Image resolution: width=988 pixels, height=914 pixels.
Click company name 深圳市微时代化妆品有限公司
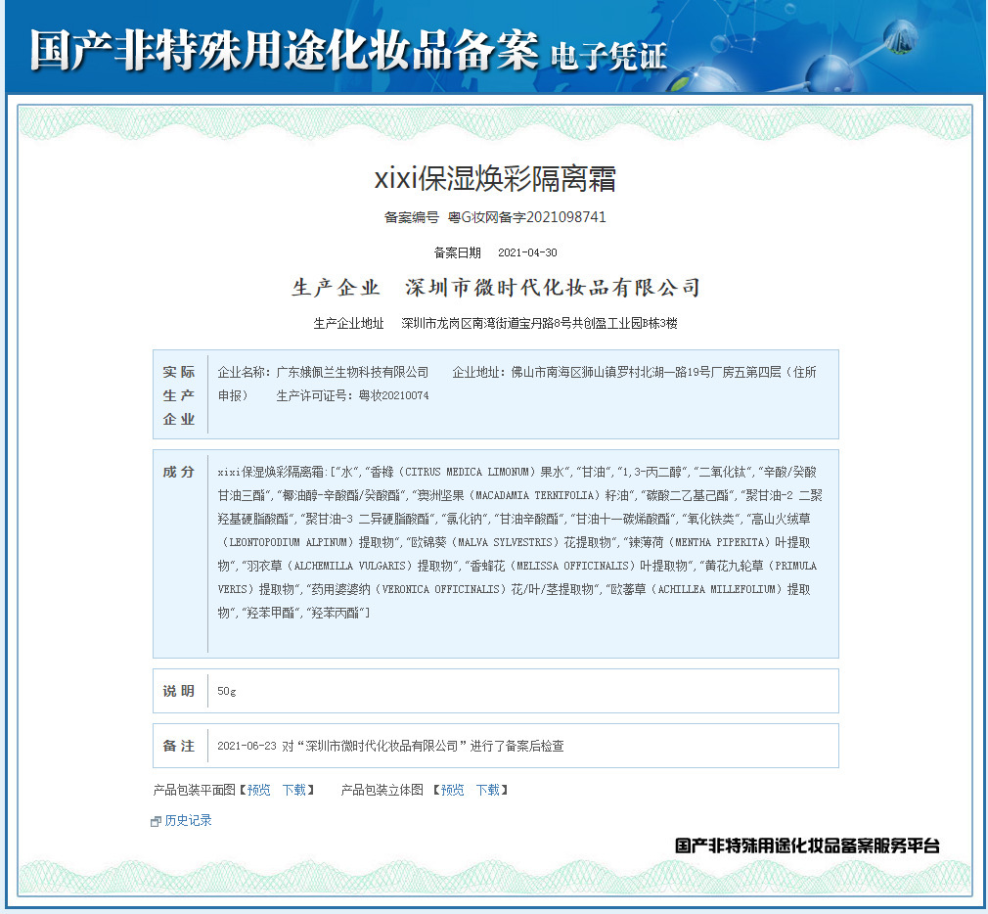pos(553,288)
